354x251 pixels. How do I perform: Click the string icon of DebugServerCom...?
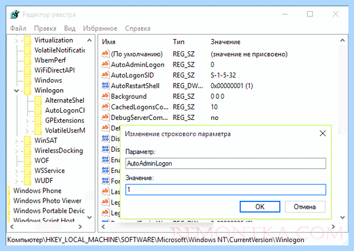click(105, 118)
